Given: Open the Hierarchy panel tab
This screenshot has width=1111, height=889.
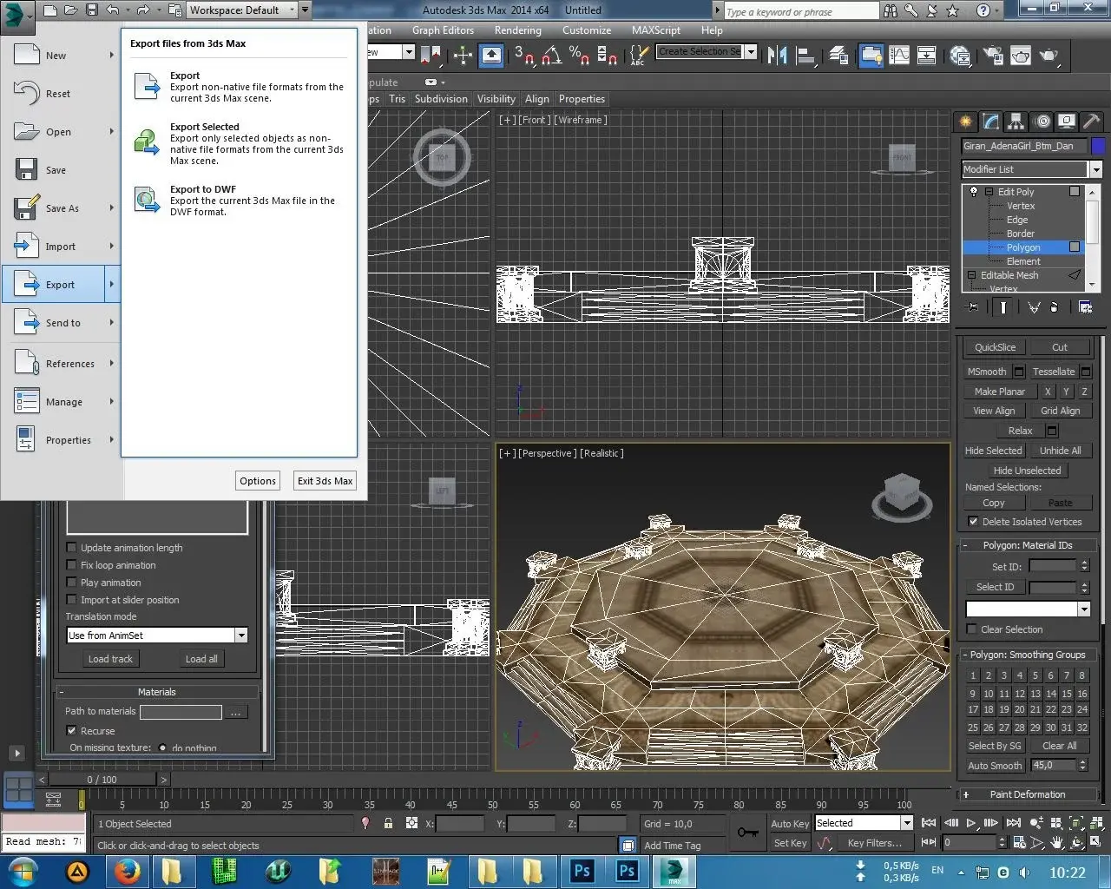Looking at the screenshot, I should pyautogui.click(x=1016, y=122).
